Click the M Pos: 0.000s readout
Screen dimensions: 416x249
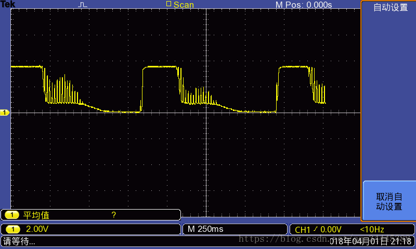pyautogui.click(x=304, y=5)
